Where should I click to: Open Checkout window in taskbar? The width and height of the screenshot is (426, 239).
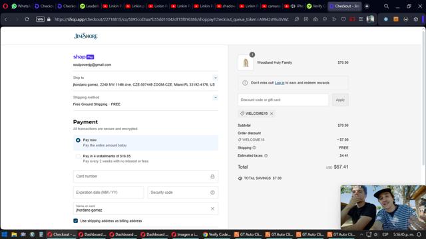(x=61, y=234)
